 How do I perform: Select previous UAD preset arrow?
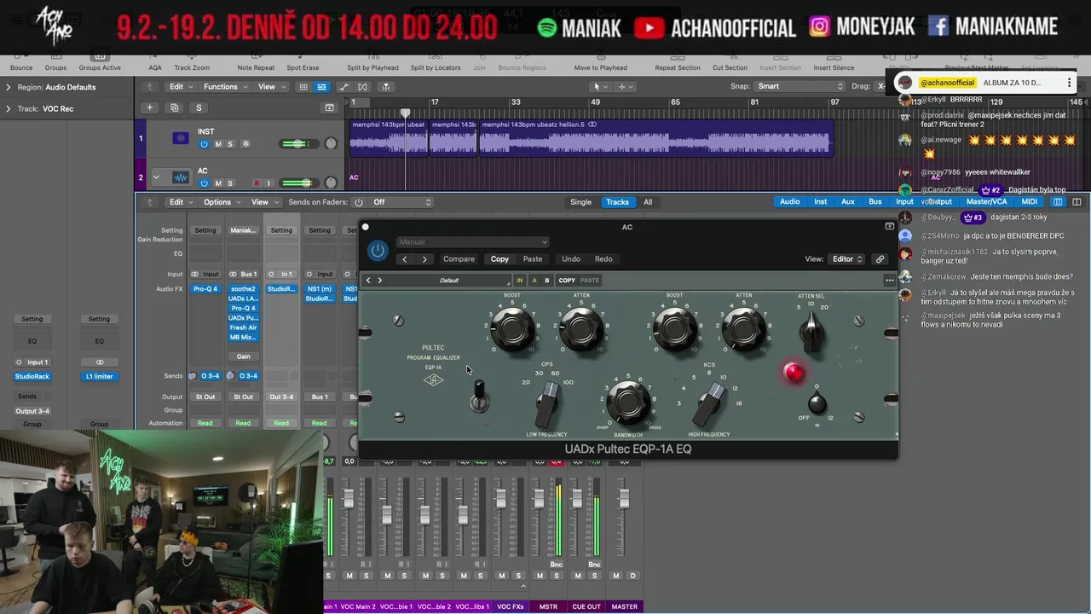click(x=369, y=281)
